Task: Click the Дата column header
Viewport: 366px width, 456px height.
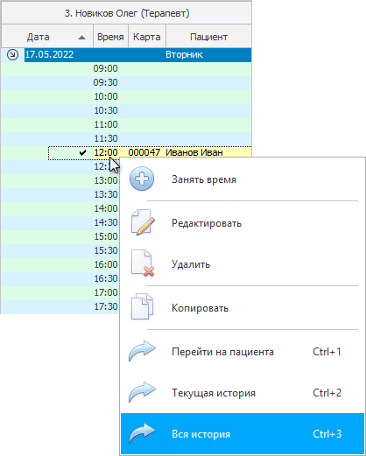Action: 47,37
